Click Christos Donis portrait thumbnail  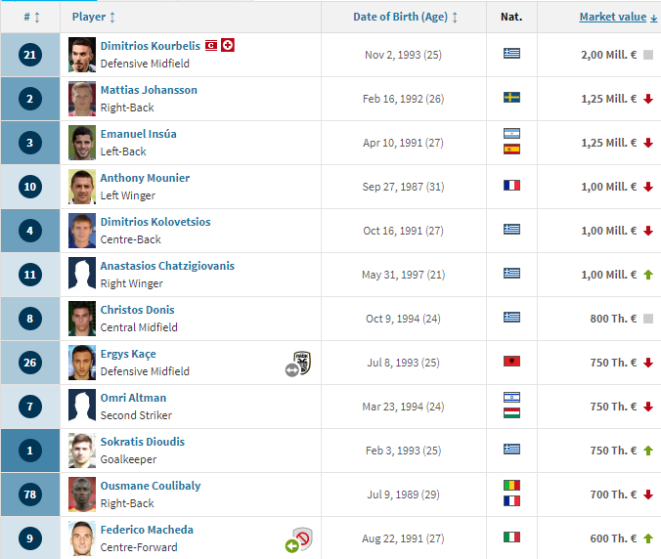(x=82, y=319)
